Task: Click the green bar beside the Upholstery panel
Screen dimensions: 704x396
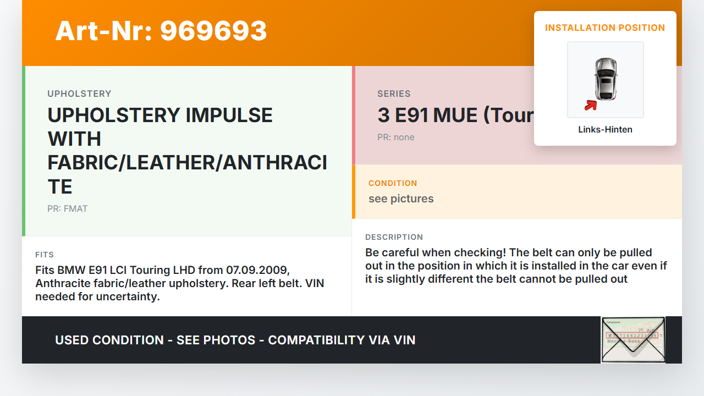Action: [24, 151]
